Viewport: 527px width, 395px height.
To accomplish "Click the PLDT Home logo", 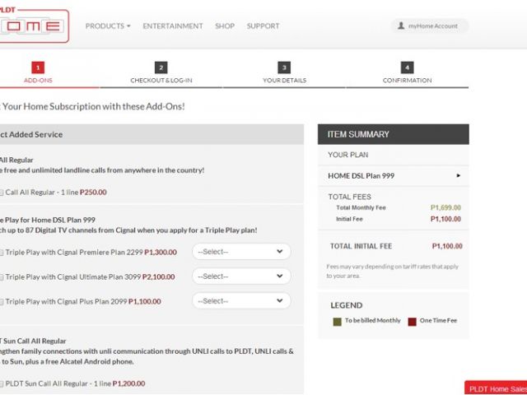I will [33, 26].
